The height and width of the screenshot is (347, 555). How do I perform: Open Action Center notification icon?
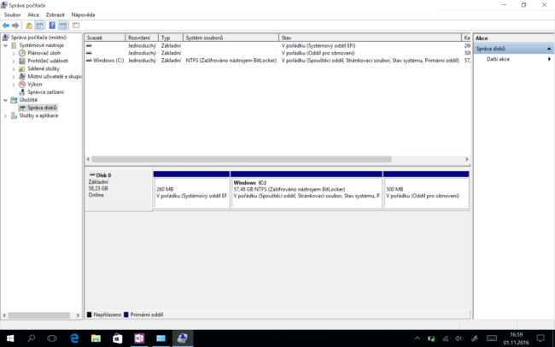(540, 338)
